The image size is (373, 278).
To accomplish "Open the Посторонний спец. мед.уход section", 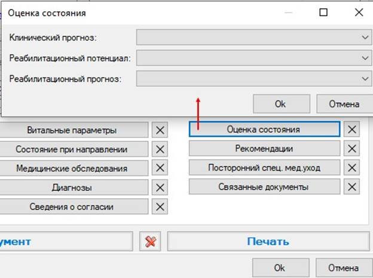I will point(265,168).
